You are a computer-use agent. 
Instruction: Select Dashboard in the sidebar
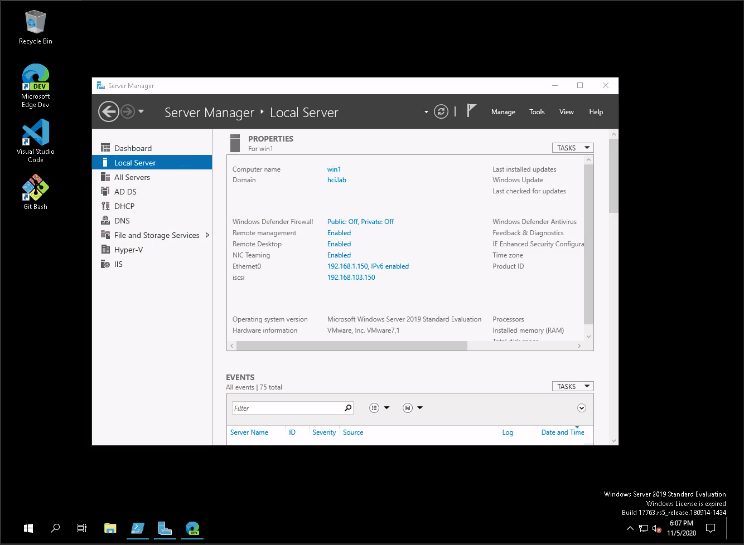[152, 148]
